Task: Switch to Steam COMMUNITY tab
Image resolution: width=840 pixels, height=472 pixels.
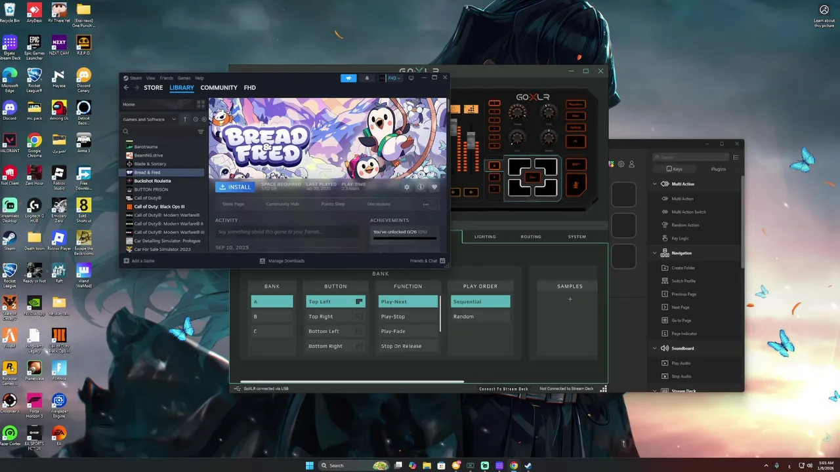Action: point(219,88)
